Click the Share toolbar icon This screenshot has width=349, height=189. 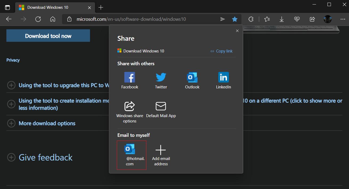[312, 19]
